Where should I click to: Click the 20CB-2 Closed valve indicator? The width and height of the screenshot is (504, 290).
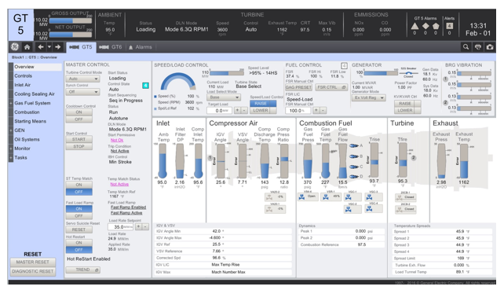406,209
